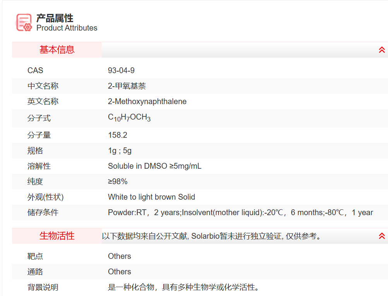Collapse the 生物活性 section chevron
The height and width of the screenshot is (296, 388).
click(381, 236)
